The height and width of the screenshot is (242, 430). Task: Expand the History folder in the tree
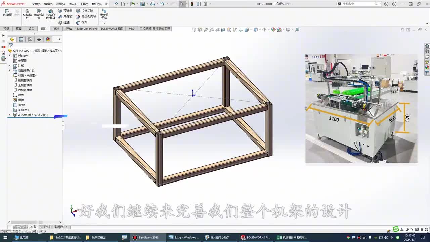click(x=10, y=56)
